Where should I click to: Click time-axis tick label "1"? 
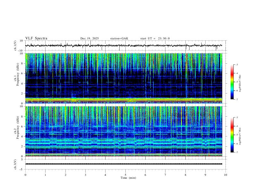click(x=45, y=175)
